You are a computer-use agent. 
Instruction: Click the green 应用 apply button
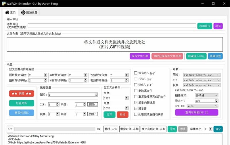point(110,115)
